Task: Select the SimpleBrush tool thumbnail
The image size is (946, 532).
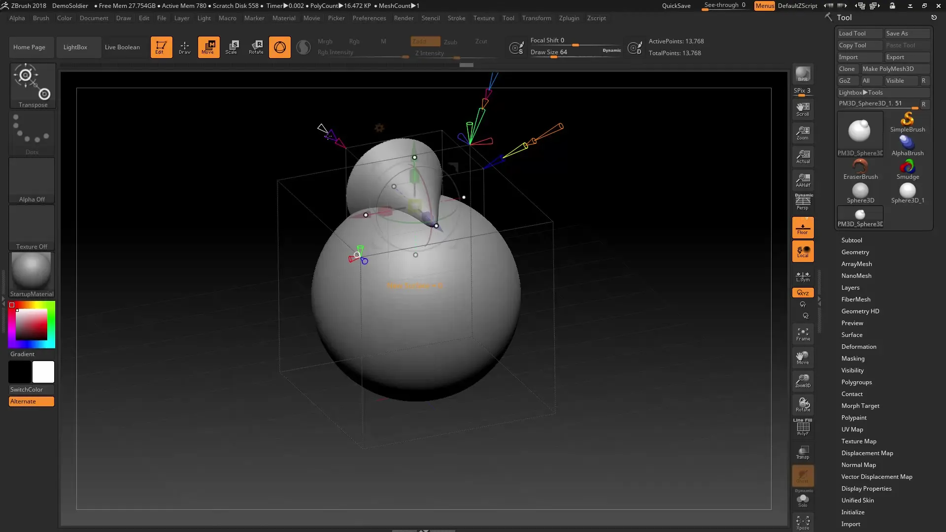Action: click(907, 122)
